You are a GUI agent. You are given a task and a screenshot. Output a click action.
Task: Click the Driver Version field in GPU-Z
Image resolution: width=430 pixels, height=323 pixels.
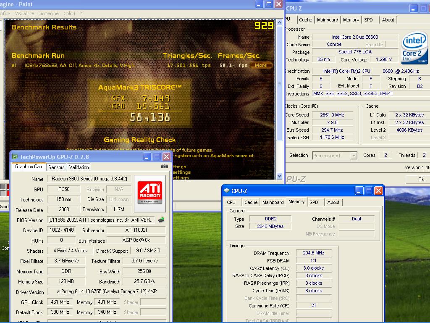click(x=106, y=291)
